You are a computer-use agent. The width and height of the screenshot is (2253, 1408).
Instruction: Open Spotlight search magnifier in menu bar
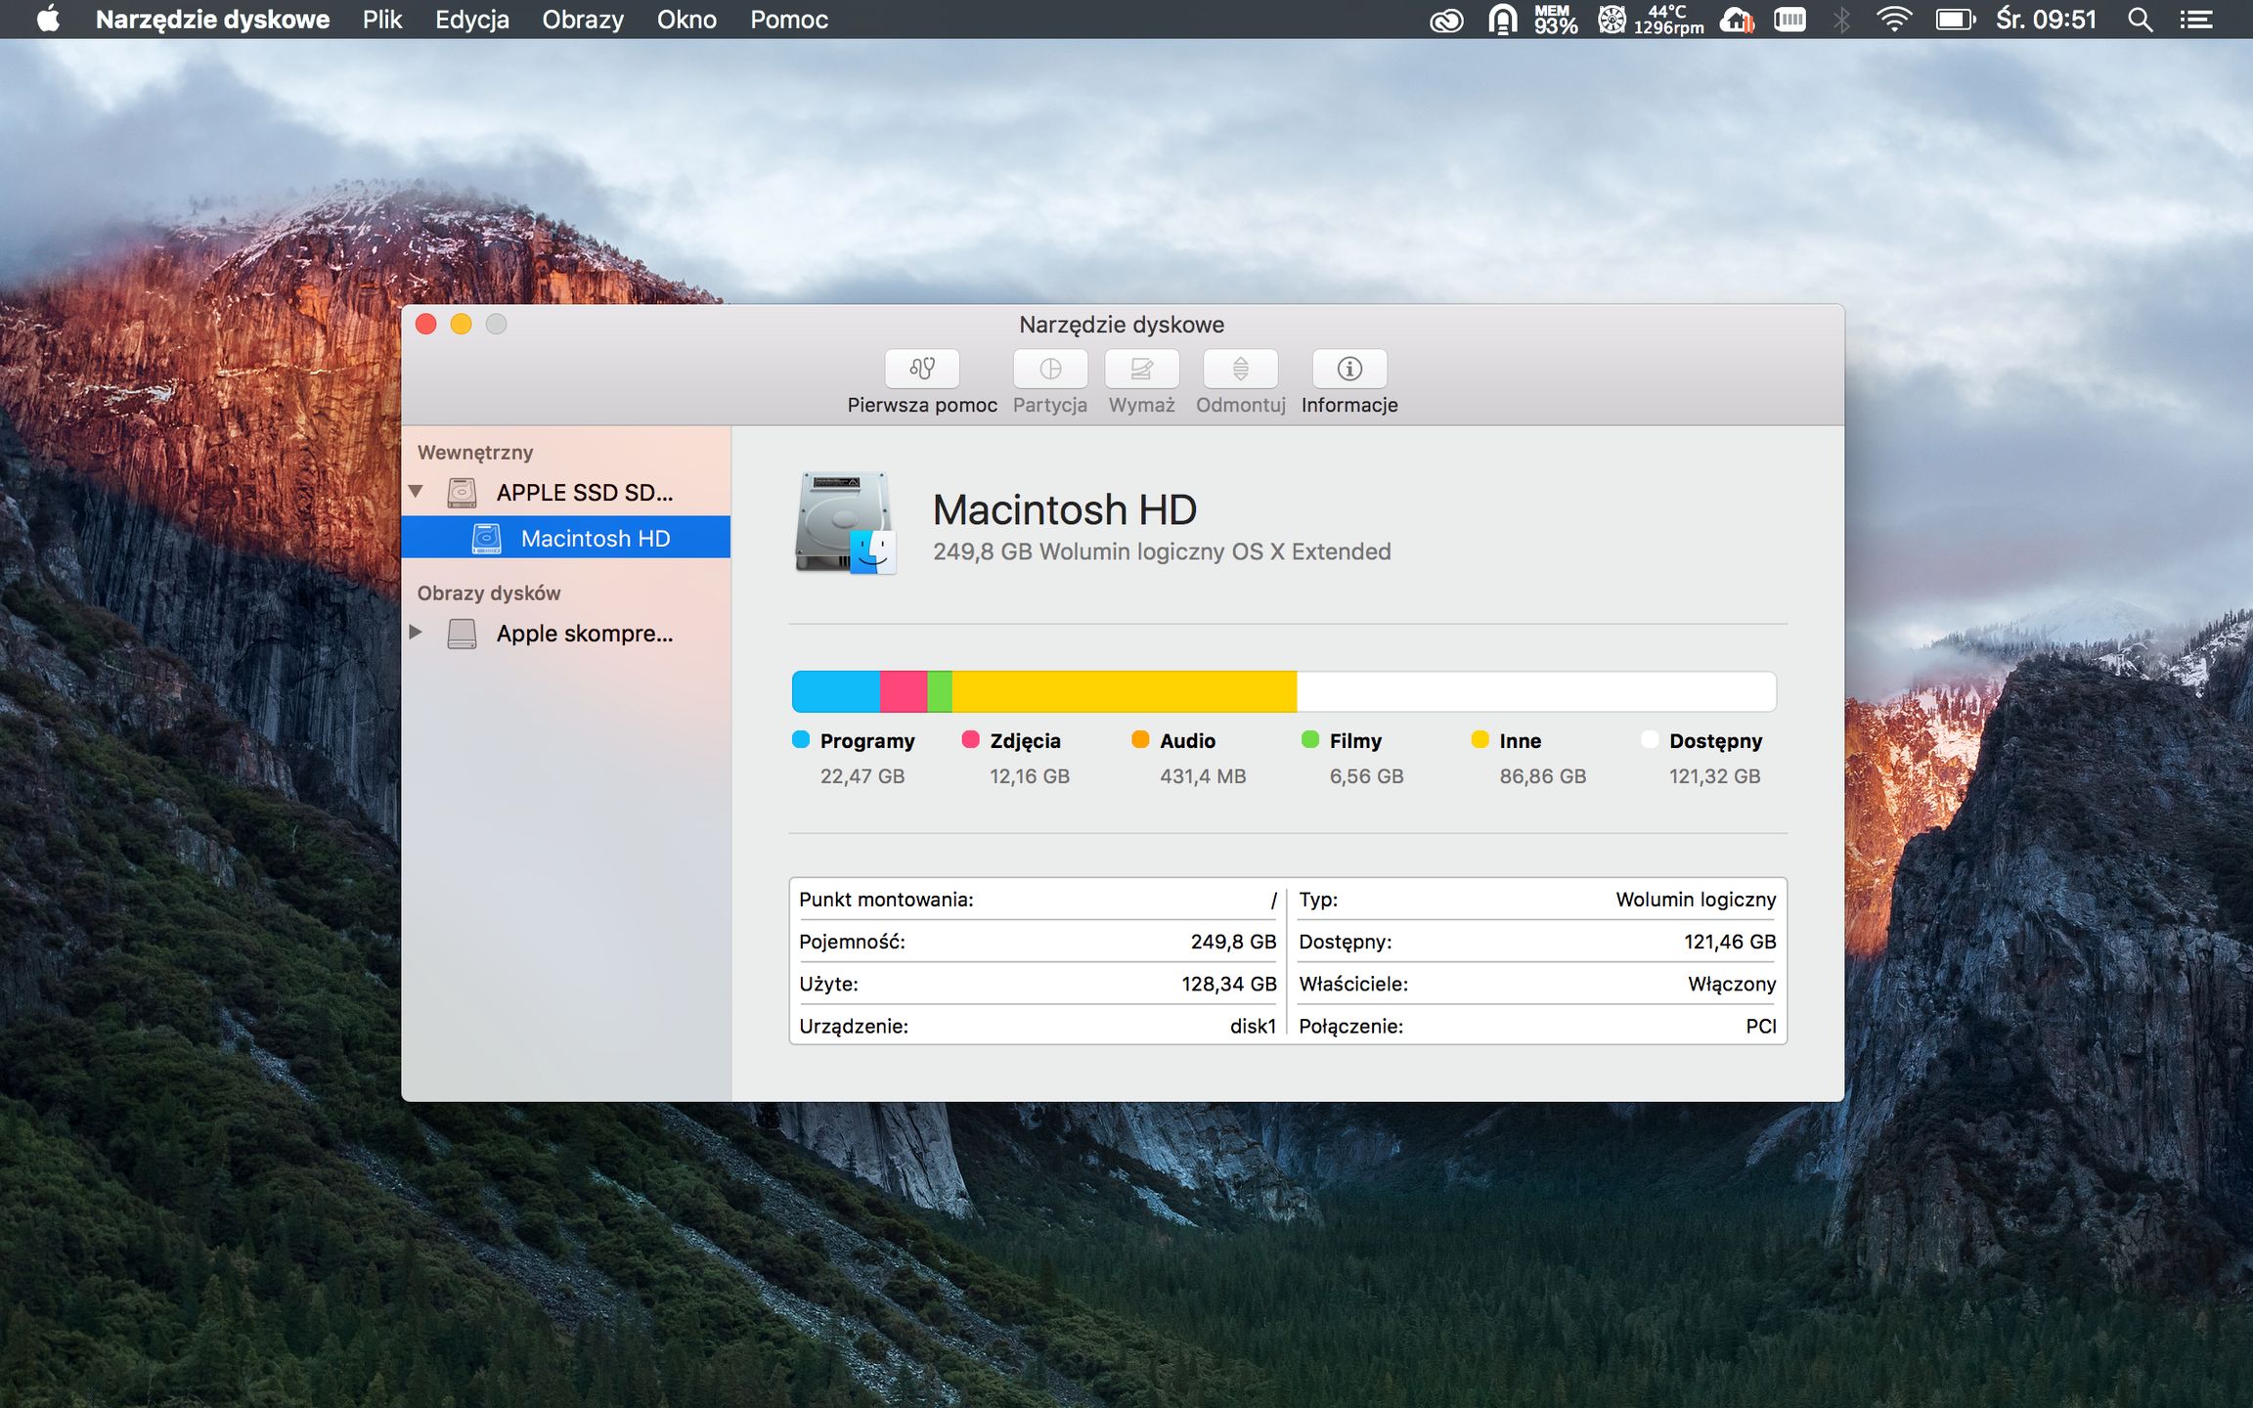[x=2140, y=20]
